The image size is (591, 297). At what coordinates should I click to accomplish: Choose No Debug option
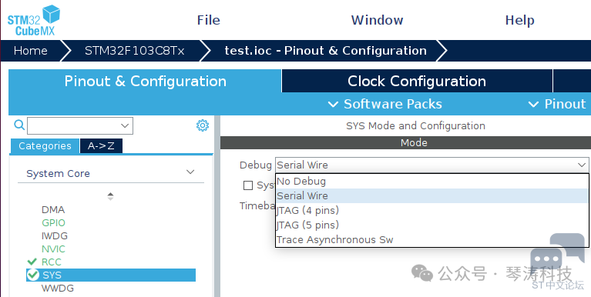coord(432,182)
